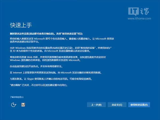Choose the 自定义(C) button

coord(117,105)
